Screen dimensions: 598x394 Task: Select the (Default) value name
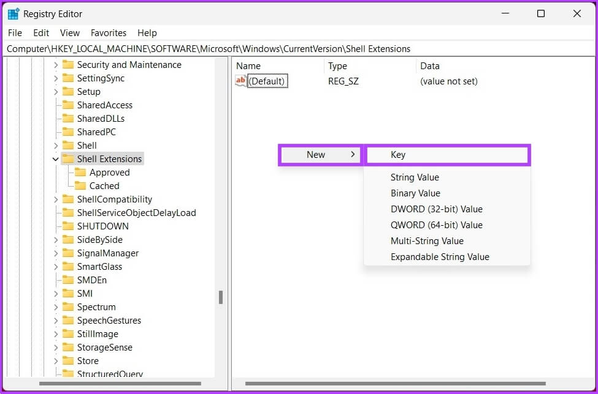[x=267, y=81]
